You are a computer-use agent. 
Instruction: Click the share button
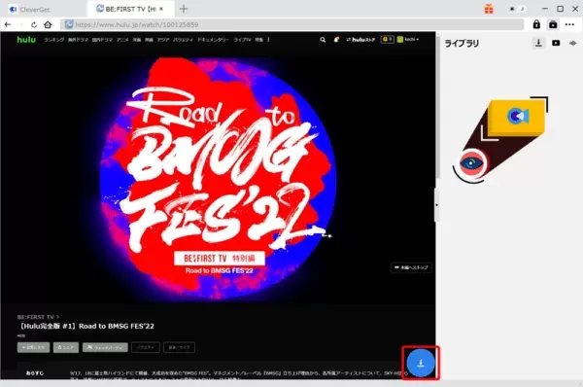(66, 347)
